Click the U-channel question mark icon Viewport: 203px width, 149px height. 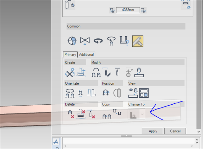coord(124,41)
